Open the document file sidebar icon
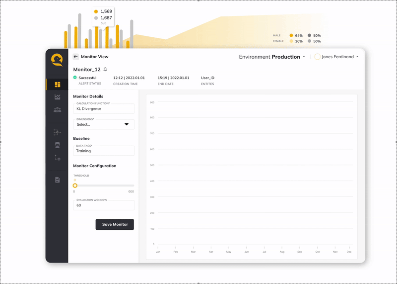Screen dimensions: 397x284 point(58,180)
